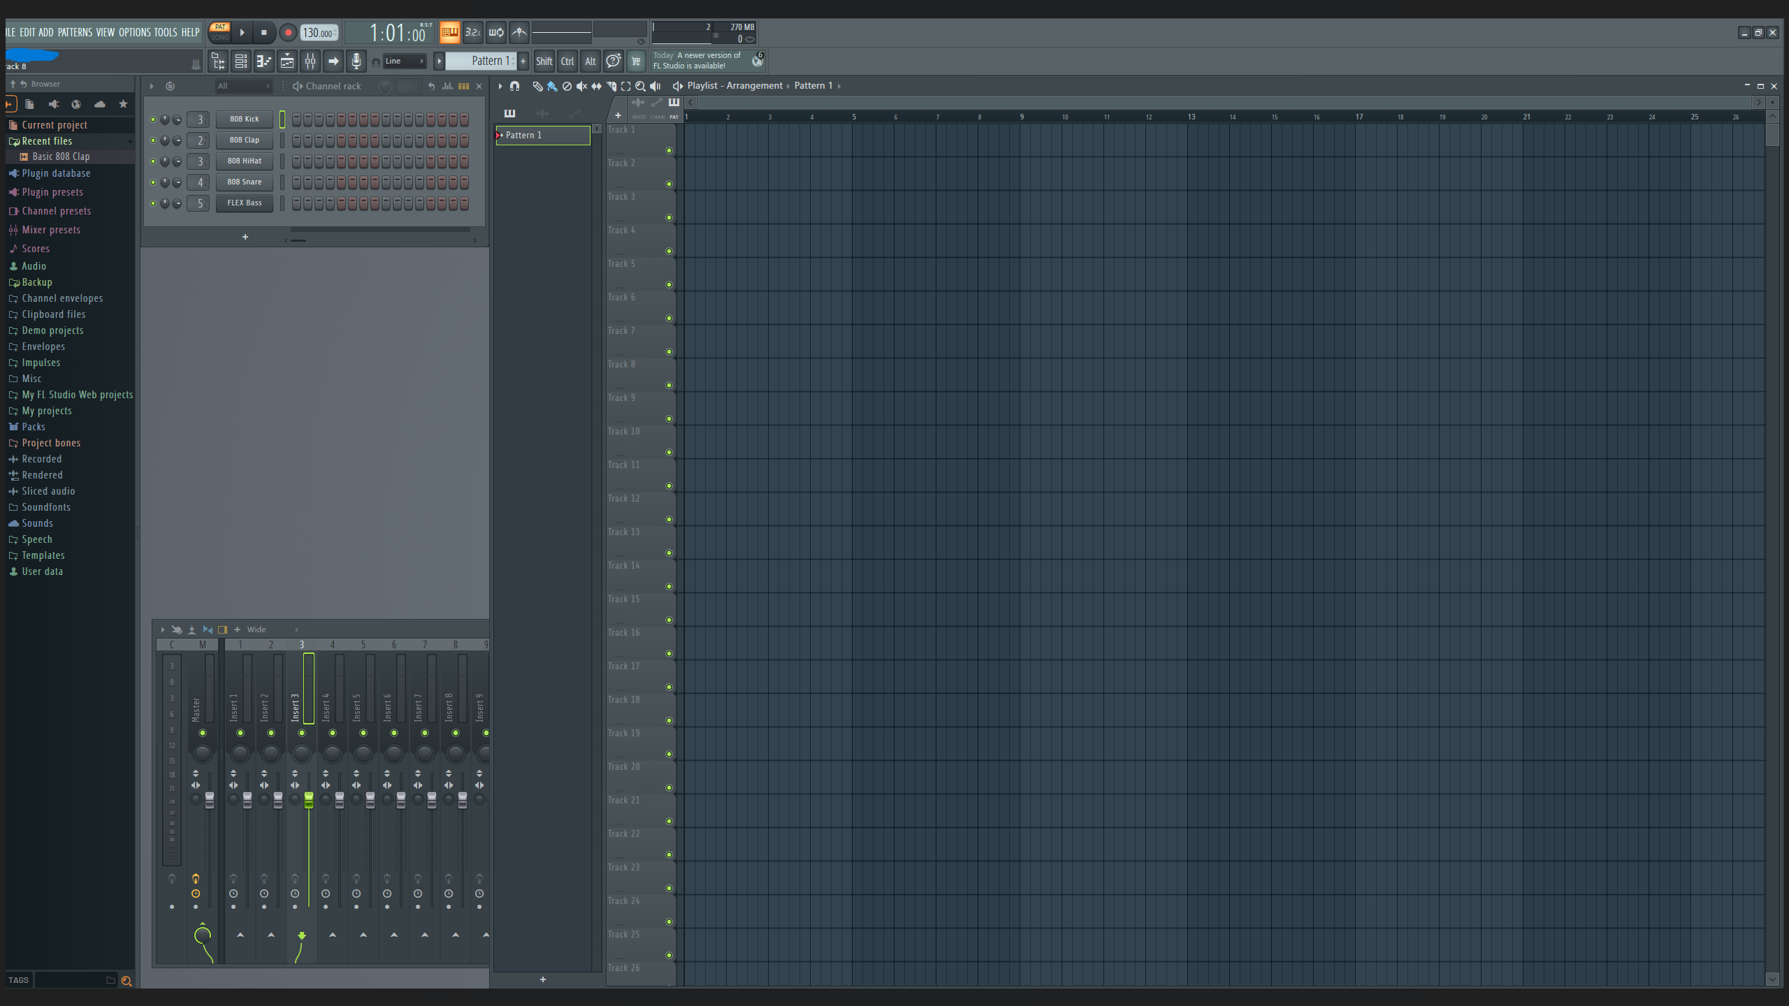Open the TOOLS menu
1789x1006 pixels.
point(166,32)
